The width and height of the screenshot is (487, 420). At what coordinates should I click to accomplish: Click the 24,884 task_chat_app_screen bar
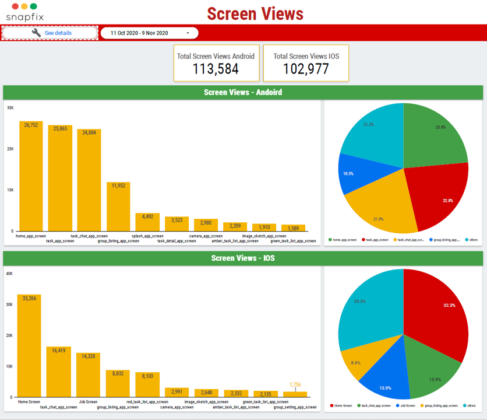click(89, 180)
